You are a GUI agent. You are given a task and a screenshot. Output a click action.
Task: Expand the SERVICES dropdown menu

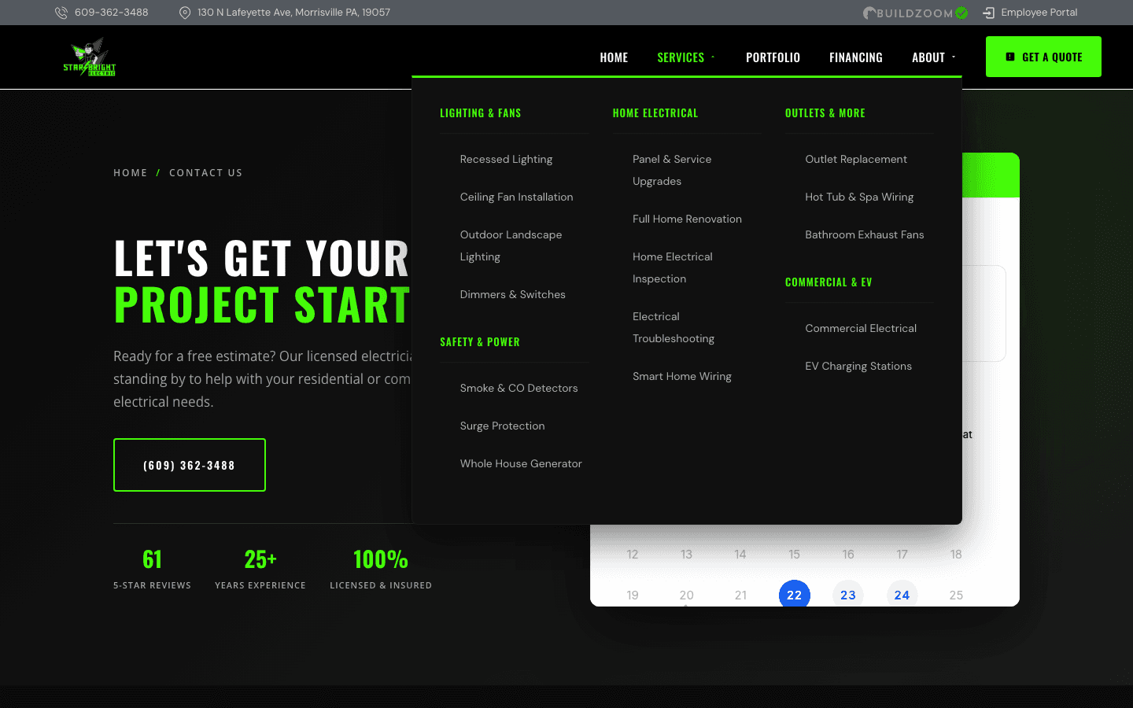coord(681,57)
